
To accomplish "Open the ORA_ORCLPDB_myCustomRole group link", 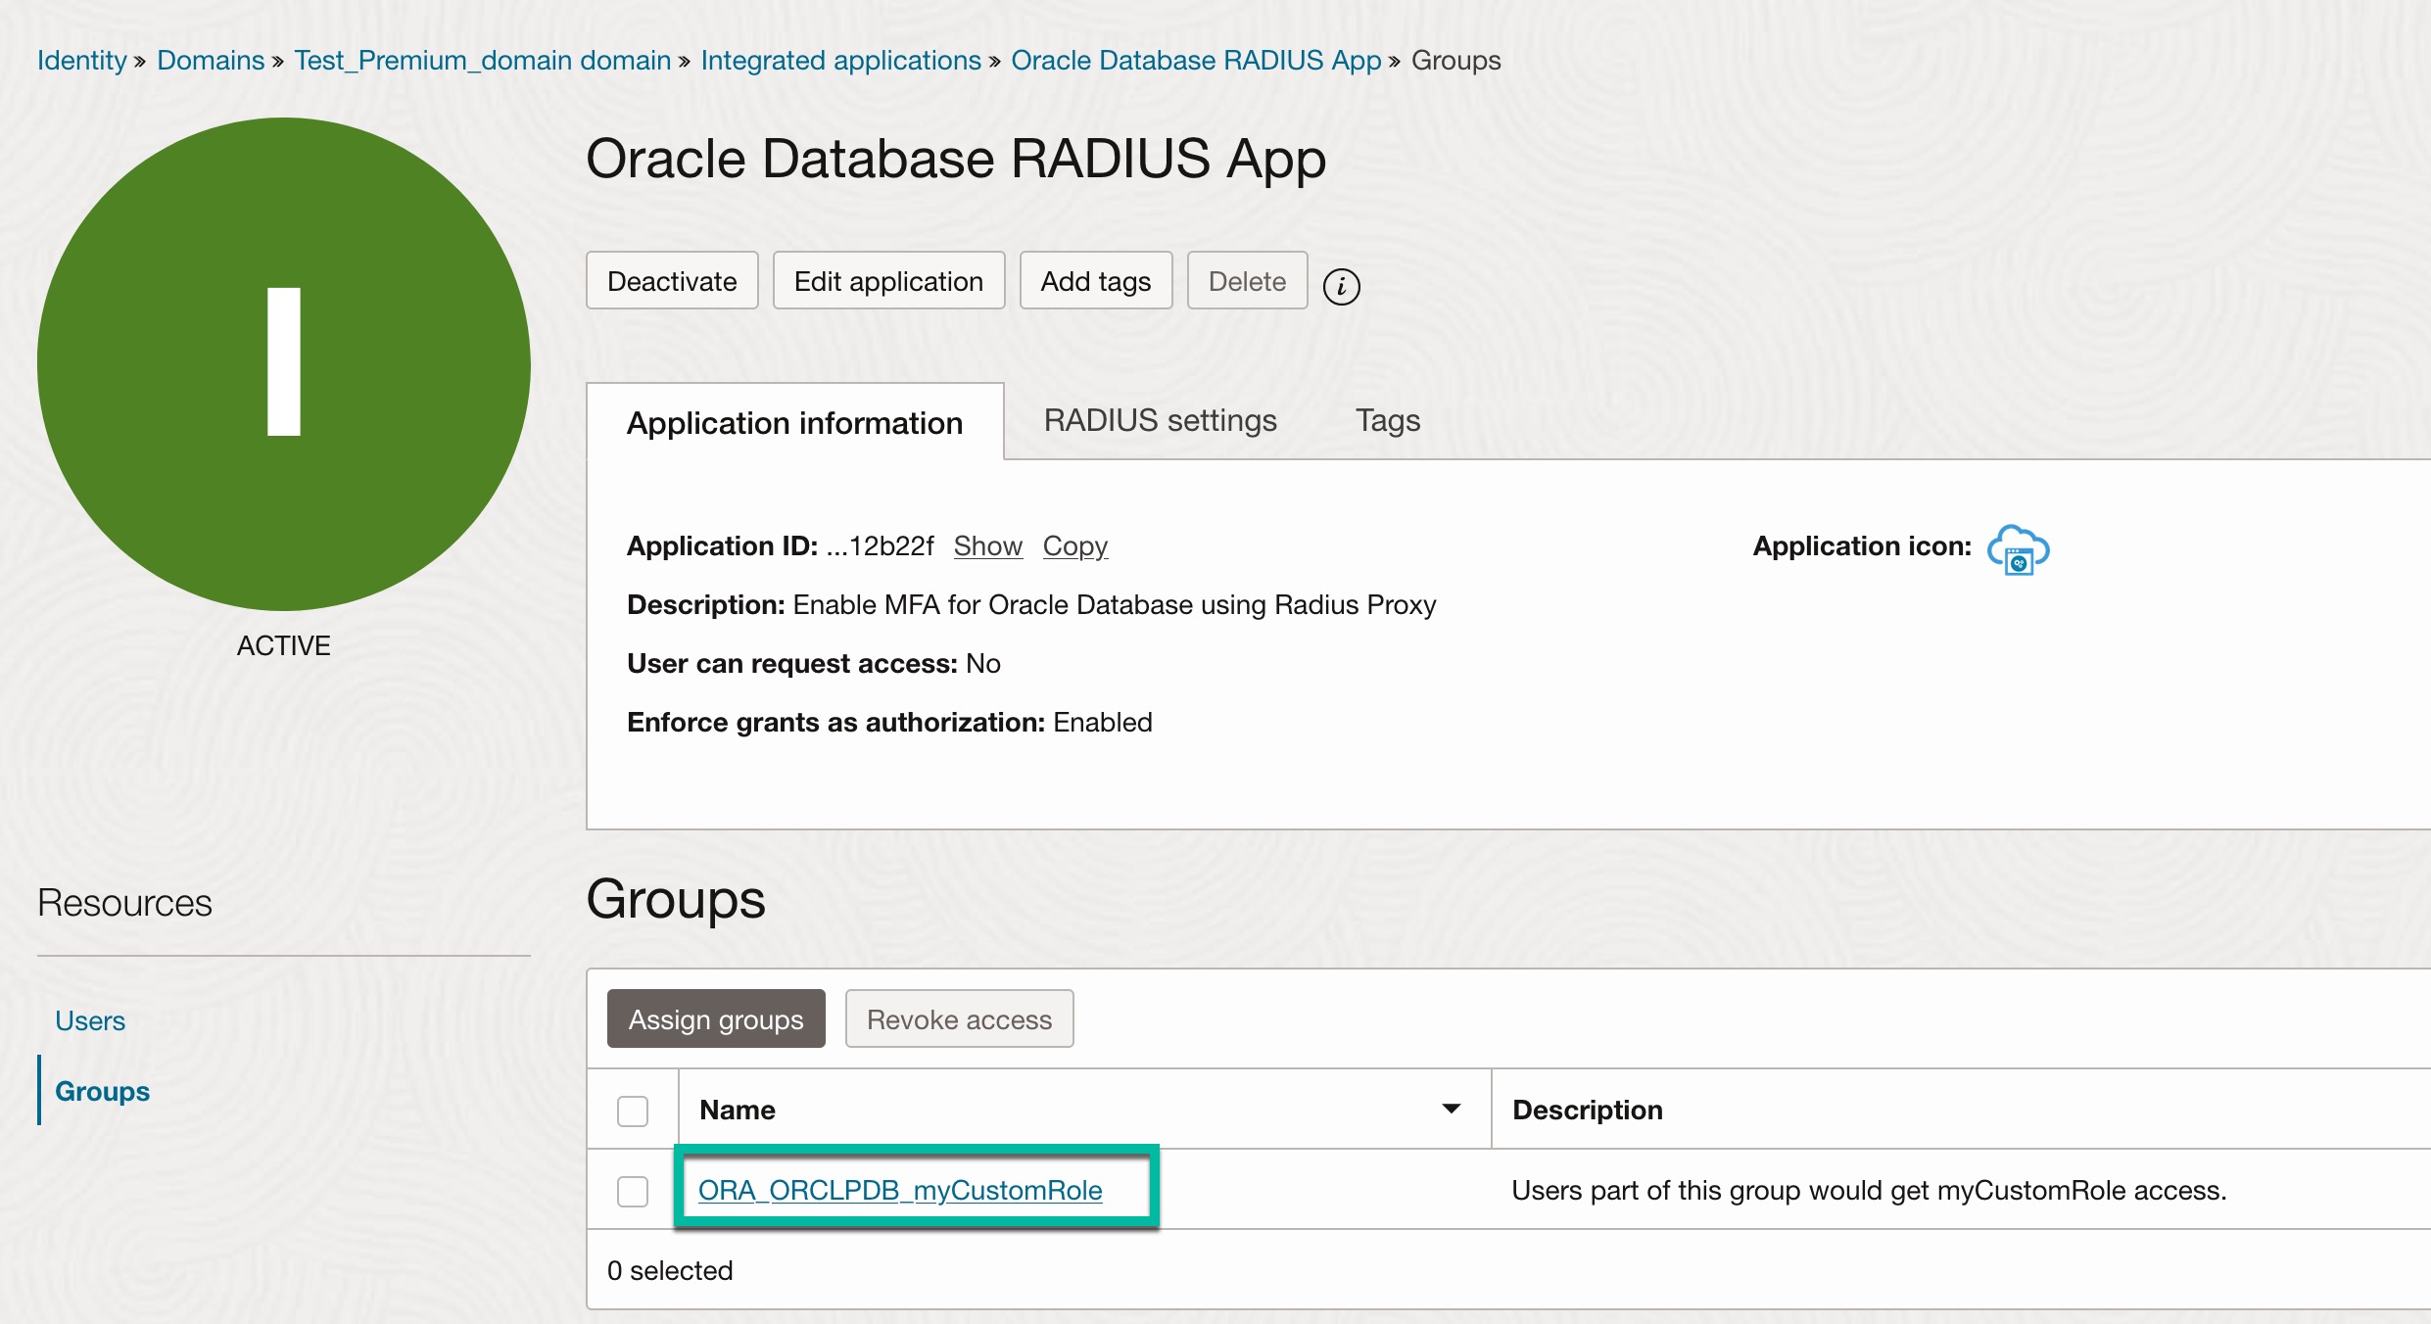I will click(x=900, y=1190).
